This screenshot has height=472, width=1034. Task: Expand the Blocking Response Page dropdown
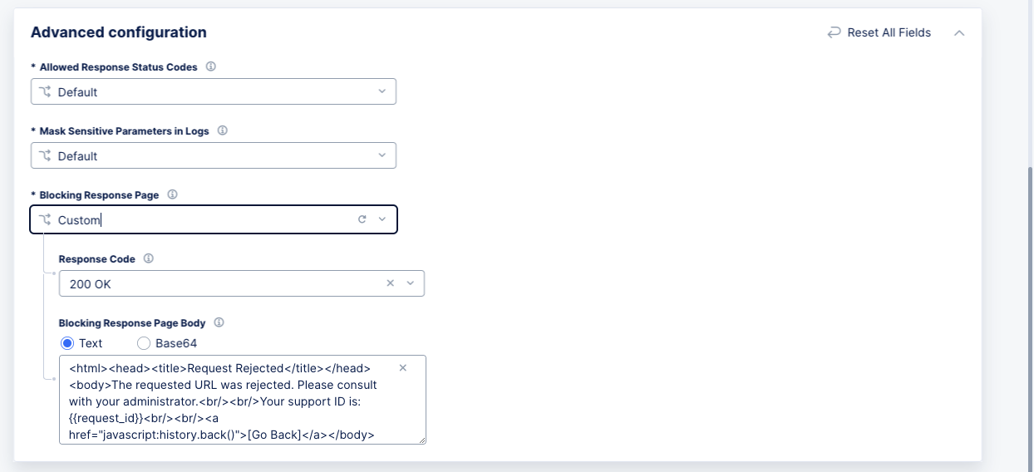point(382,219)
